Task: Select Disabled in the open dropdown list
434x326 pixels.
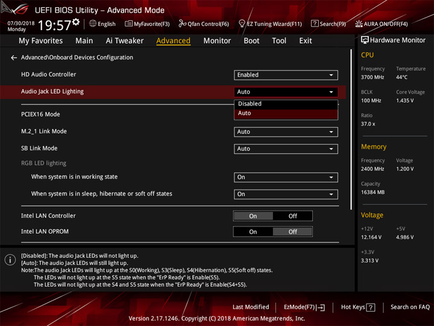Action: click(286, 104)
